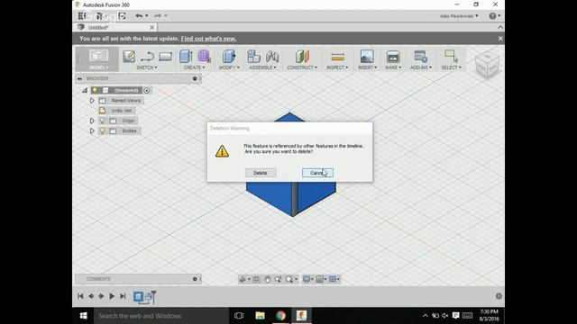Select the sketch Line tool icon

pyautogui.click(x=147, y=57)
